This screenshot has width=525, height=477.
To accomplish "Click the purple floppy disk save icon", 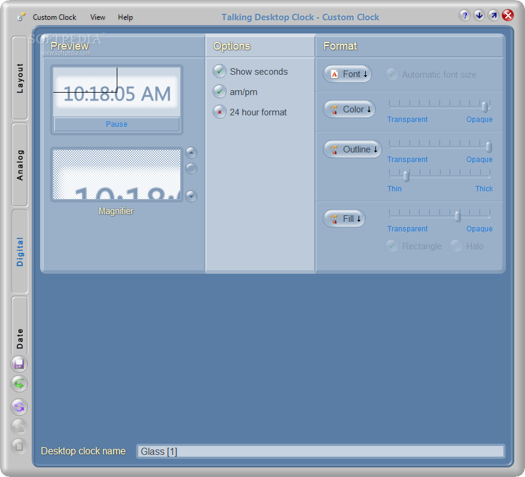I will pyautogui.click(x=19, y=363).
